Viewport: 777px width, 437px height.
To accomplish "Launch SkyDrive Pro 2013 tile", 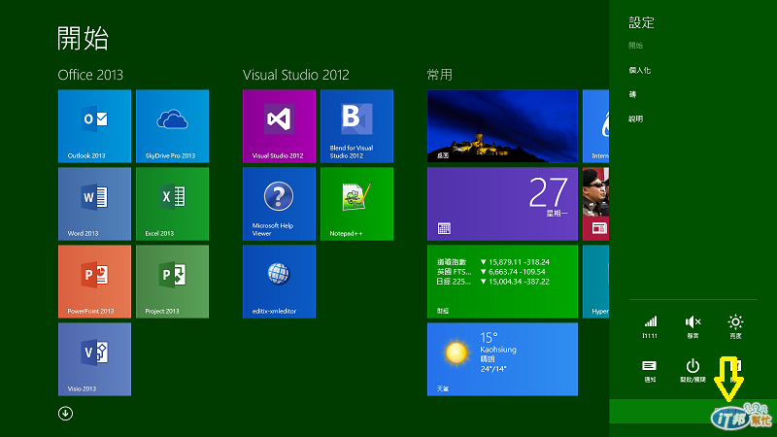I will pyautogui.click(x=173, y=126).
